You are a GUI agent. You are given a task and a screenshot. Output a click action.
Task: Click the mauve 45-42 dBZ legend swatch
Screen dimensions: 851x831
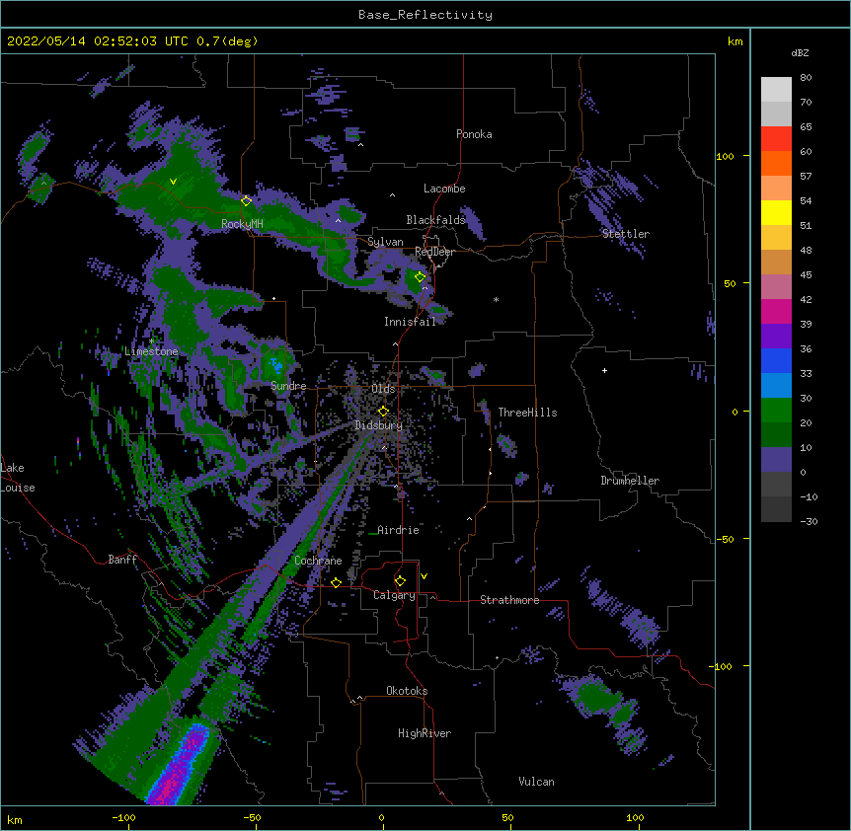click(776, 287)
